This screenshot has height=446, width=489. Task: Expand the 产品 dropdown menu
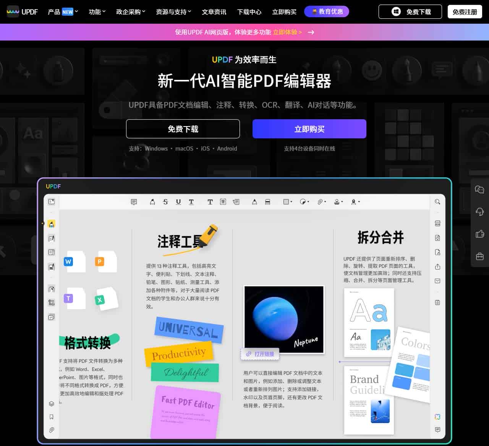point(63,12)
